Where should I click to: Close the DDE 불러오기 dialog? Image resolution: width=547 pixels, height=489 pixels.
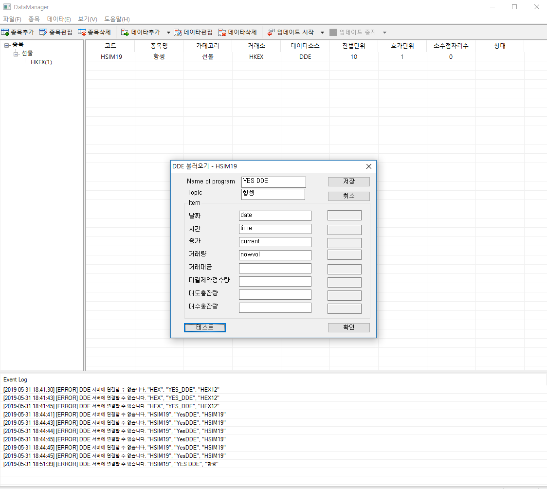click(x=368, y=166)
